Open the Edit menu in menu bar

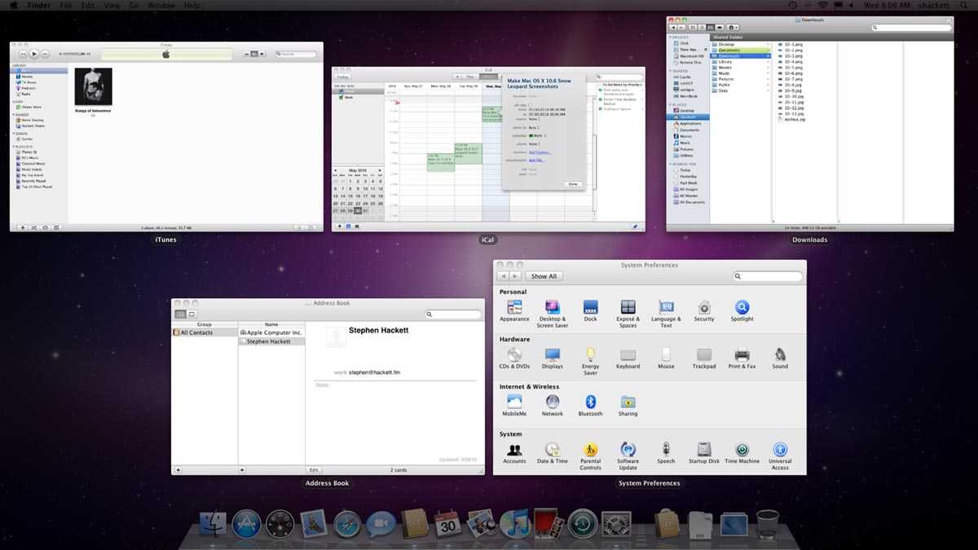pos(87,6)
